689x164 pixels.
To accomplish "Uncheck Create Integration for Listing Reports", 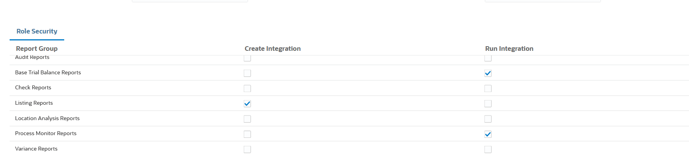I will coord(247,104).
